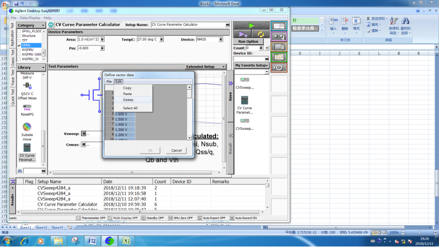Click the TempC field keypad icon

point(162,40)
